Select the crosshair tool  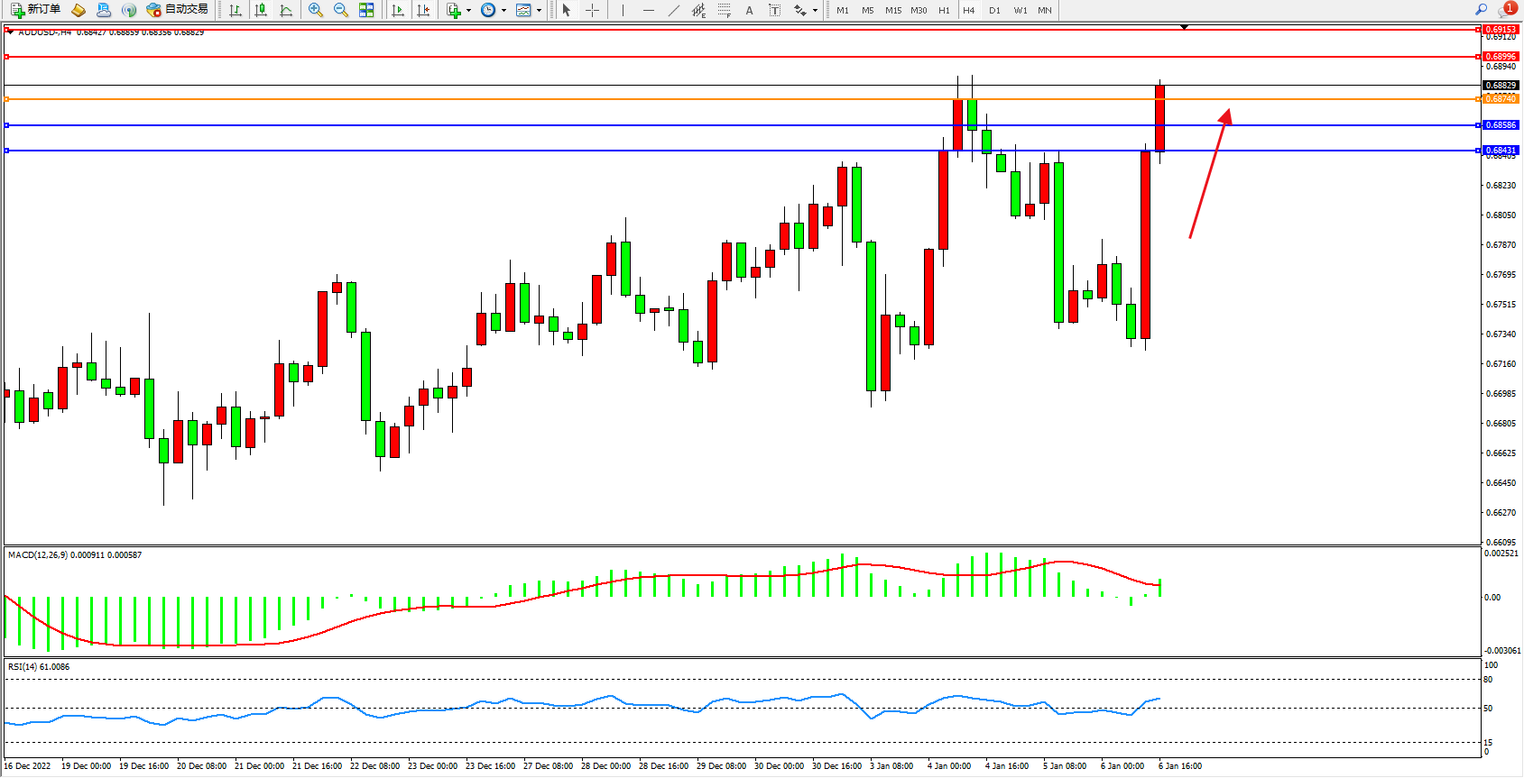pyautogui.click(x=593, y=10)
